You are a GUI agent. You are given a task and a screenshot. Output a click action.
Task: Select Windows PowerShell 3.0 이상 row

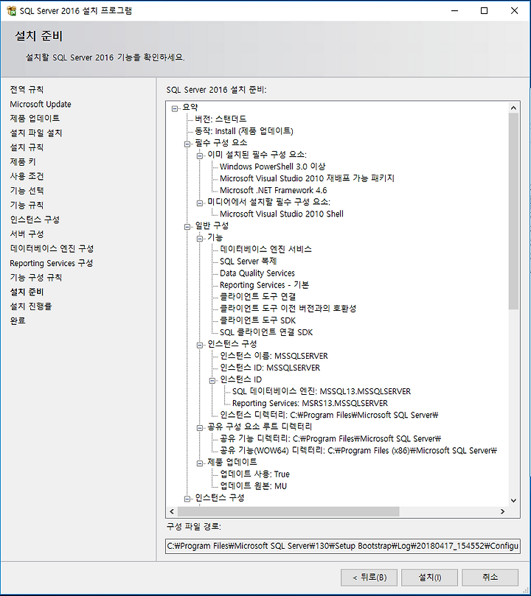click(272, 166)
